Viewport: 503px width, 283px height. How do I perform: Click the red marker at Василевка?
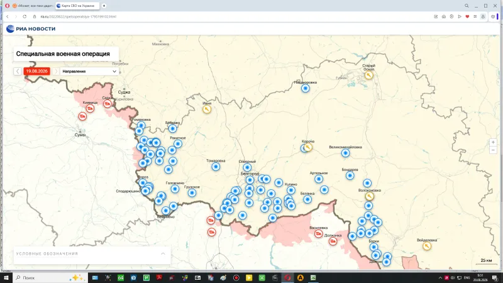[318, 233]
